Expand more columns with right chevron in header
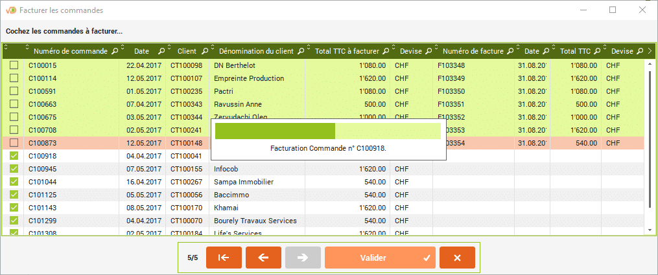Screen dimensions: 658x275 [x=650, y=51]
